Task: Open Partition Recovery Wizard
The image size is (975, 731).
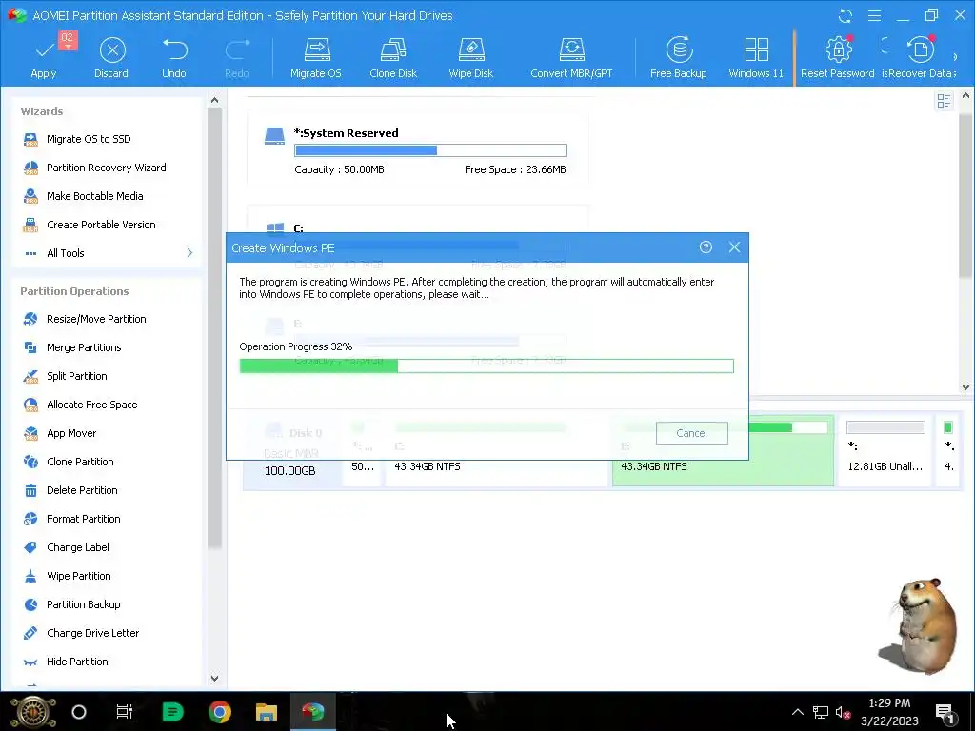Action: pyautogui.click(x=106, y=168)
